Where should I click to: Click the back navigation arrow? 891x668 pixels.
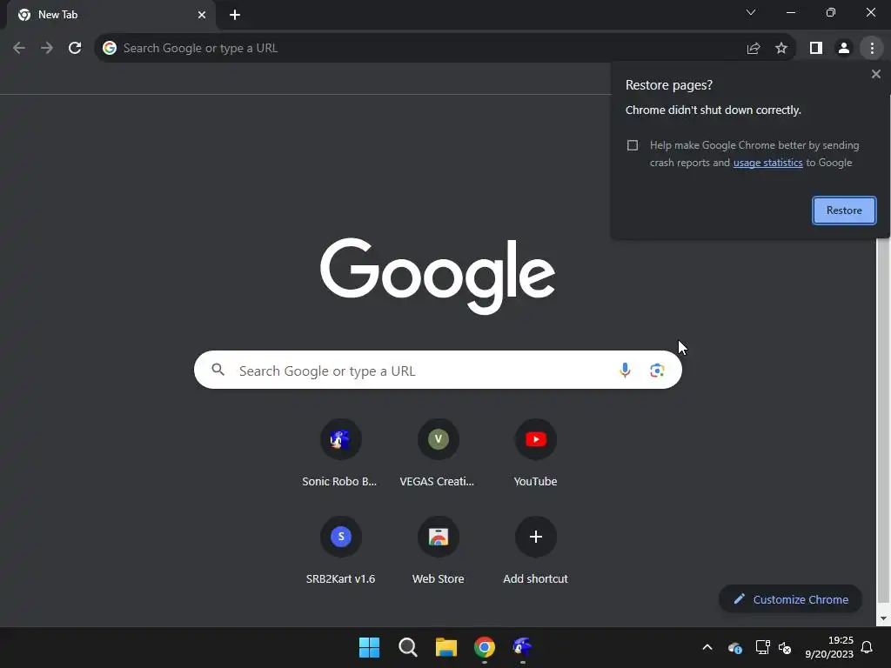[x=19, y=49]
